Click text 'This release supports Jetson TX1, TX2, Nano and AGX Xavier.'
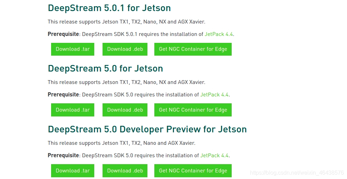 click(x=122, y=143)
